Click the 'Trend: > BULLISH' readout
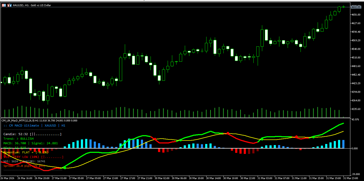The image size is (364, 181). point(18,139)
